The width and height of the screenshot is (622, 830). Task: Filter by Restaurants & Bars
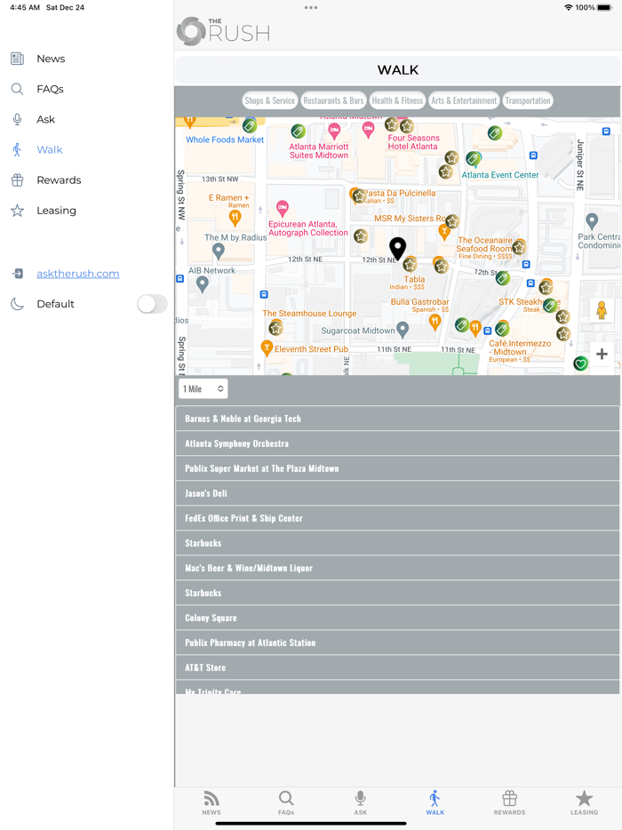point(333,100)
